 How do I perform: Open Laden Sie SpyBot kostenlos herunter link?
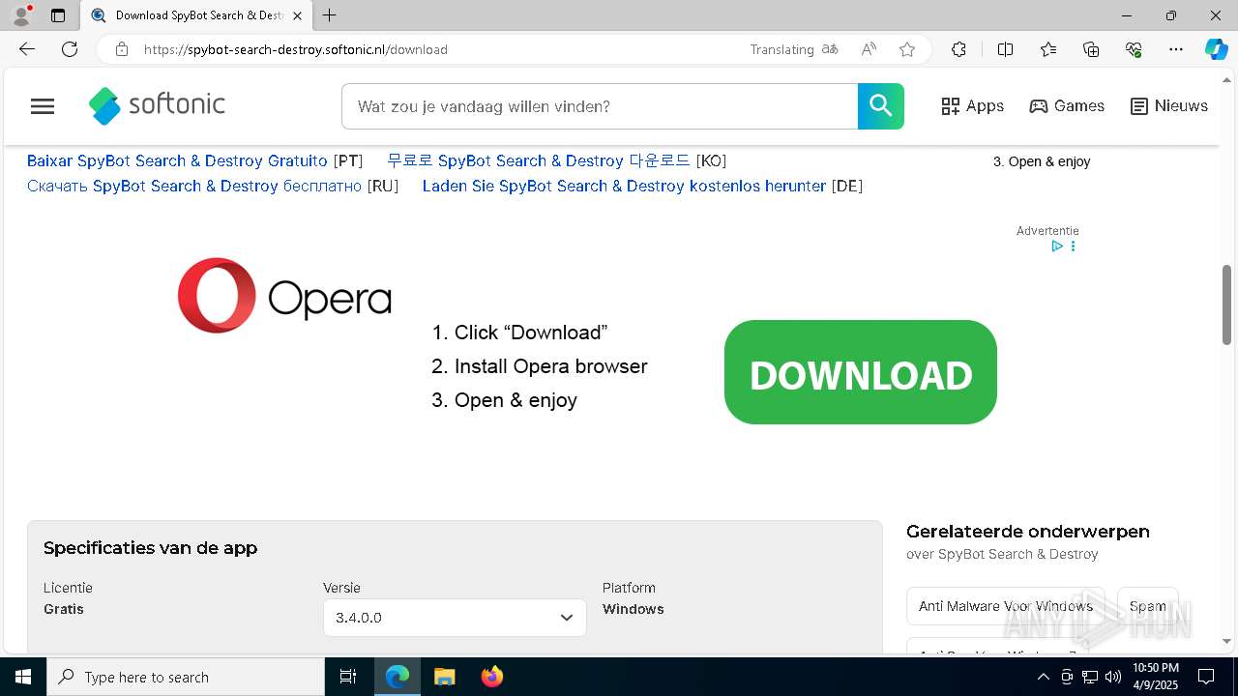(625, 186)
